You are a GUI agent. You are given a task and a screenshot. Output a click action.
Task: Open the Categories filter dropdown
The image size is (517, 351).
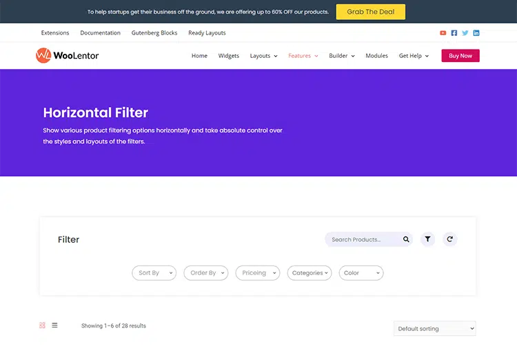(309, 273)
